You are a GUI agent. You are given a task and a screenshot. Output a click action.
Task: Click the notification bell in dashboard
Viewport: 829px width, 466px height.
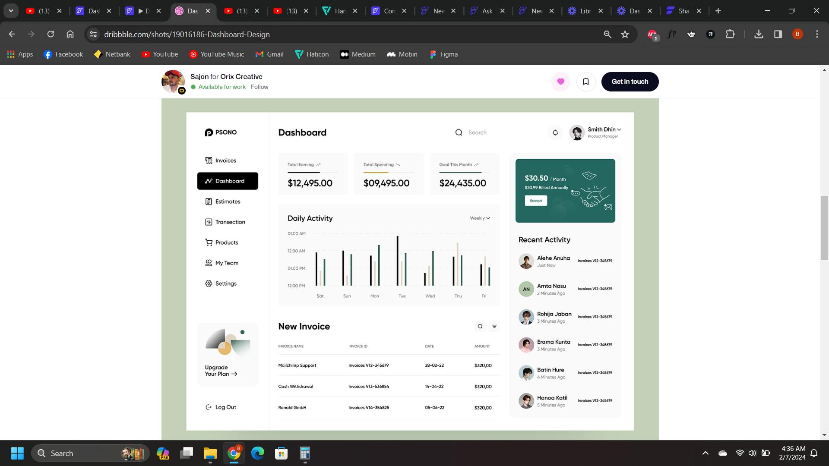tap(555, 132)
